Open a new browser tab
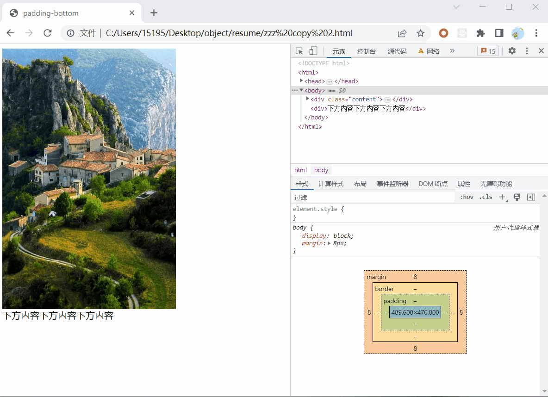 [x=154, y=13]
